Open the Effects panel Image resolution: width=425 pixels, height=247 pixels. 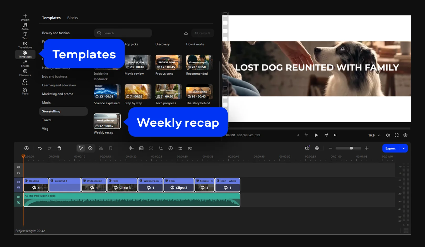(x=25, y=63)
